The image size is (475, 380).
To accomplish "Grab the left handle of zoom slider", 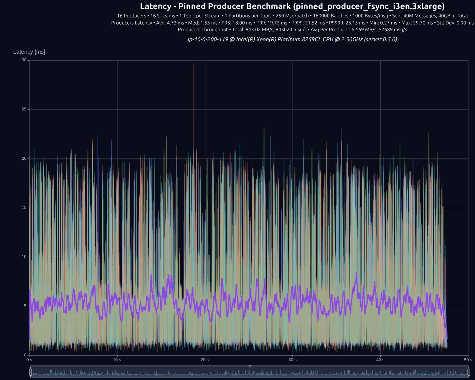I will point(31,372).
